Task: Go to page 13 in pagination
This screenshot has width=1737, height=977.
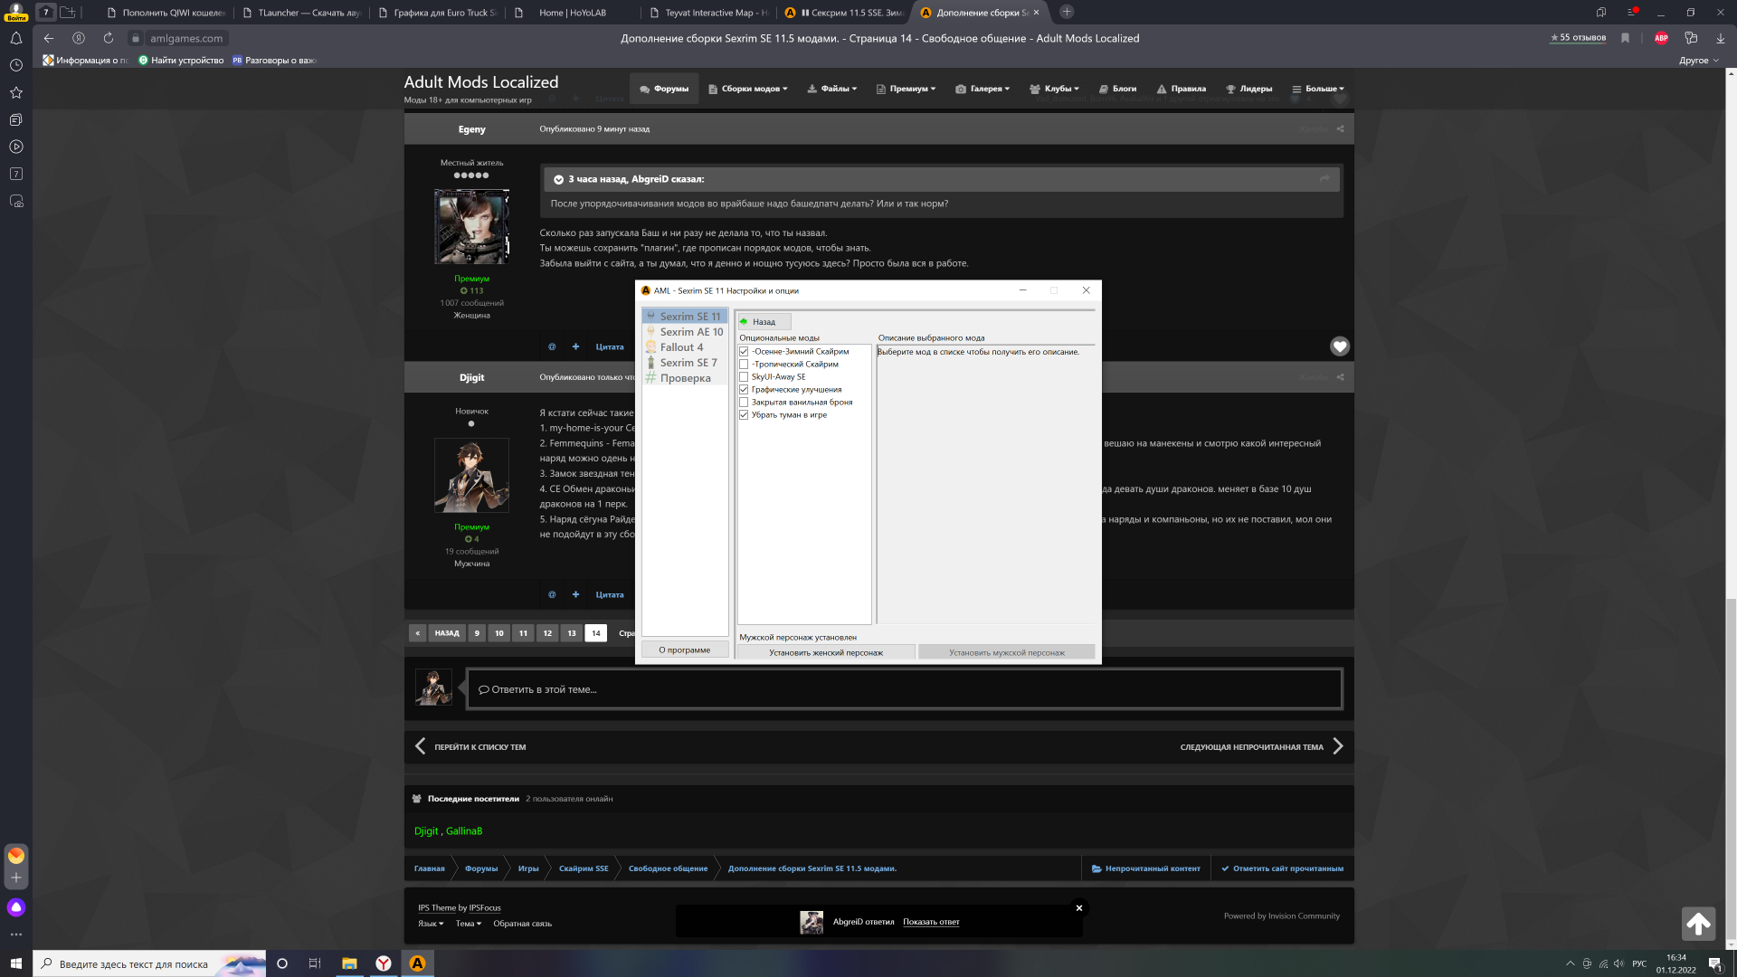Action: click(572, 633)
